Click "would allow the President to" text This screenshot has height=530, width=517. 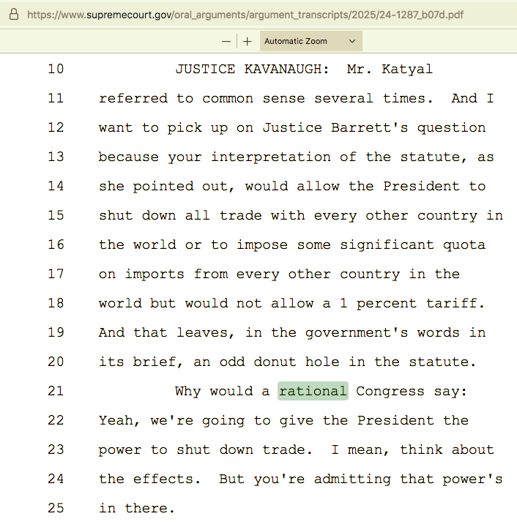click(365, 186)
